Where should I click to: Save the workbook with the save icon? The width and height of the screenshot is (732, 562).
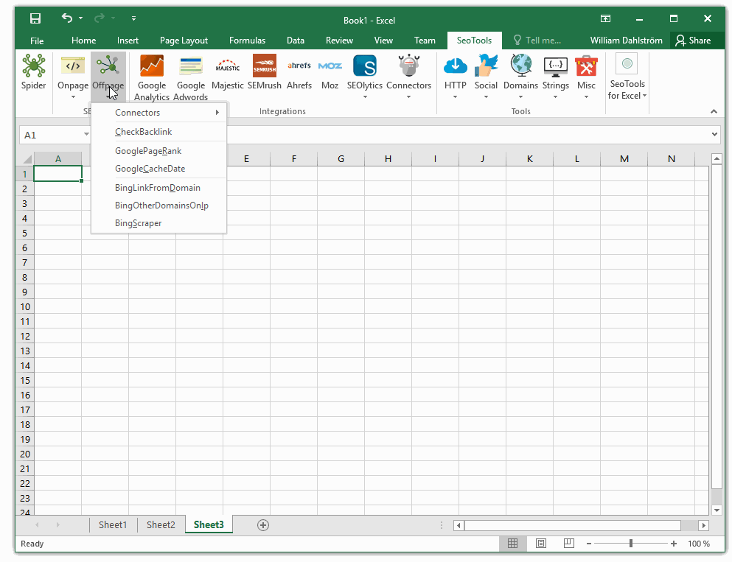35,18
